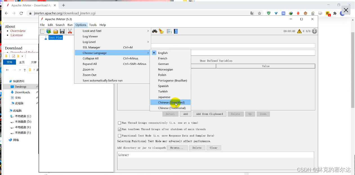The image size is (355, 175).
Task: Open the Overview link on Apache page
Action: (x=18, y=31)
